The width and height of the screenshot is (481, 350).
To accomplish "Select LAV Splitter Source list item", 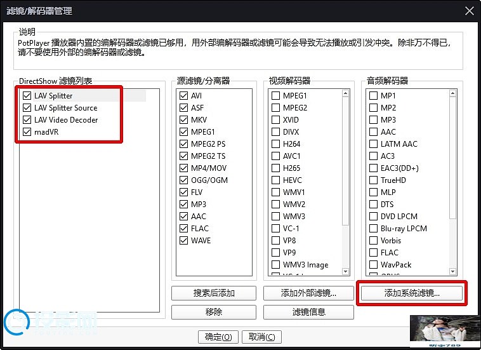I will tap(65, 108).
